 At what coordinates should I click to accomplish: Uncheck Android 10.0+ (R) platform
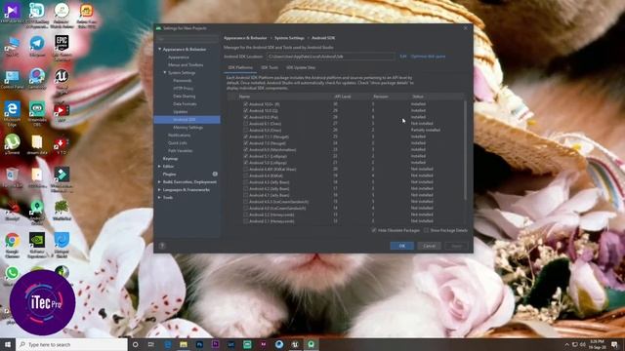point(245,104)
